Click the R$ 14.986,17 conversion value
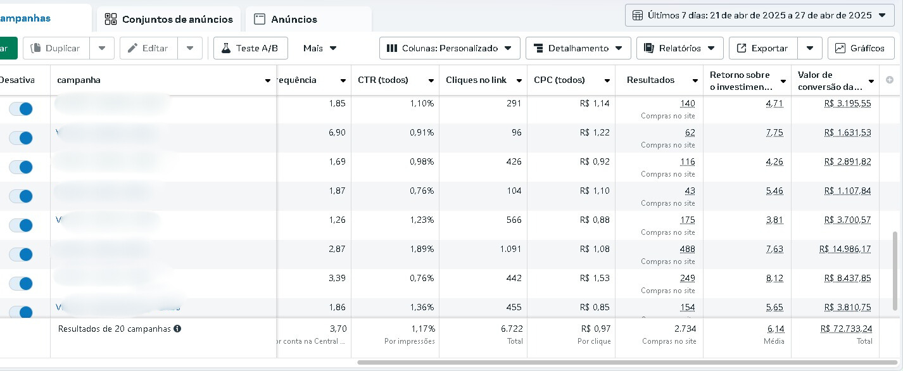Image resolution: width=903 pixels, height=371 pixels. (x=845, y=249)
